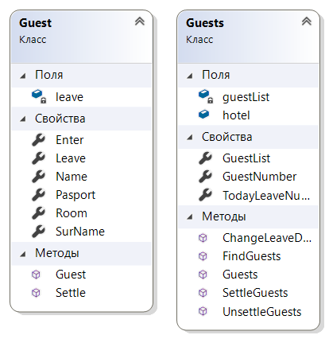The width and height of the screenshot is (329, 339).
Task: Collapse the Свойства section in Guest class
Action: [23, 119]
